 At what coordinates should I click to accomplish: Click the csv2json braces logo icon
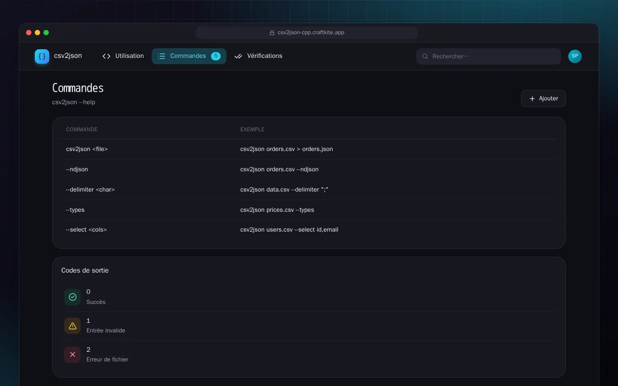pos(42,56)
